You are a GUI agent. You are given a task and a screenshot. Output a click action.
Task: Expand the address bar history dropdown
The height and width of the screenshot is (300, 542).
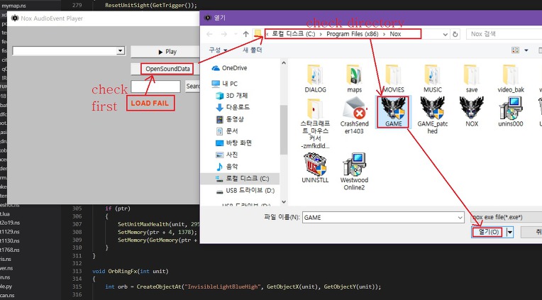coord(446,34)
